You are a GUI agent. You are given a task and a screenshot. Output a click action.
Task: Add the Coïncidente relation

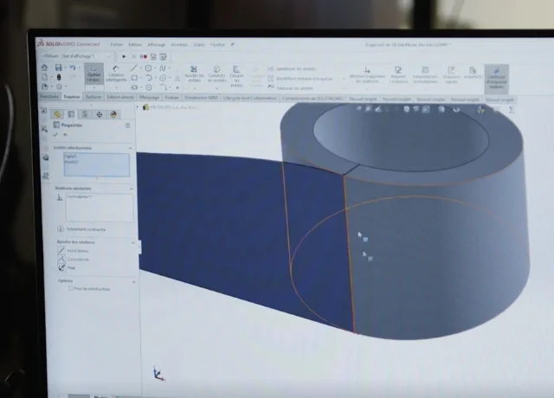point(61,259)
